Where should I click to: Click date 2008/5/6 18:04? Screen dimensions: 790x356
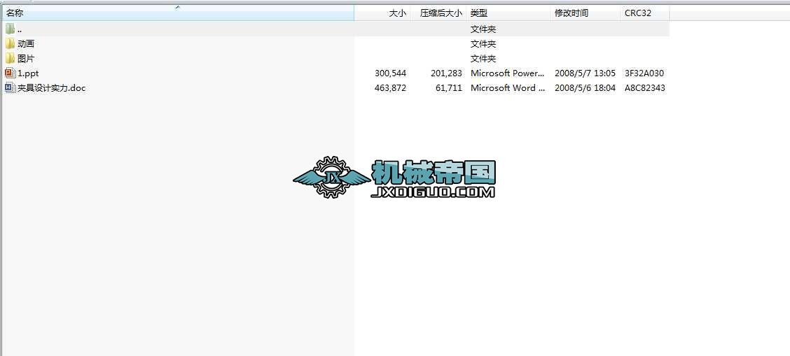click(x=585, y=87)
